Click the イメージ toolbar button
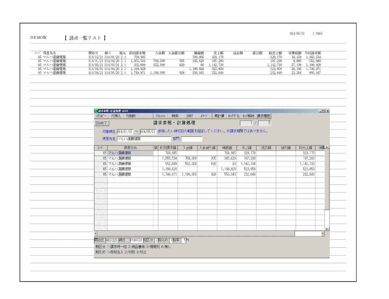The width and height of the screenshot is (389, 299). click(x=205, y=116)
